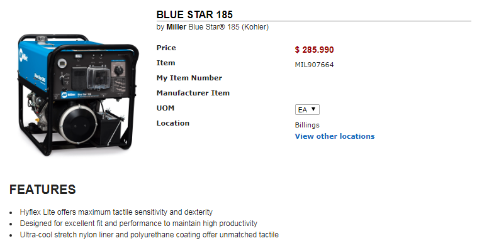The image size is (477, 248).
Task: Click the Item field label
Action: 166,63
